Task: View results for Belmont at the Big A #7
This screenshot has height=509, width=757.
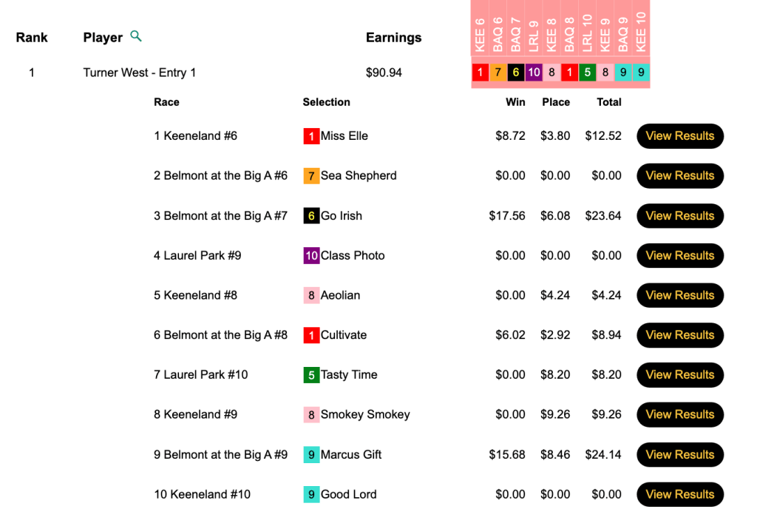Action: 679,216
